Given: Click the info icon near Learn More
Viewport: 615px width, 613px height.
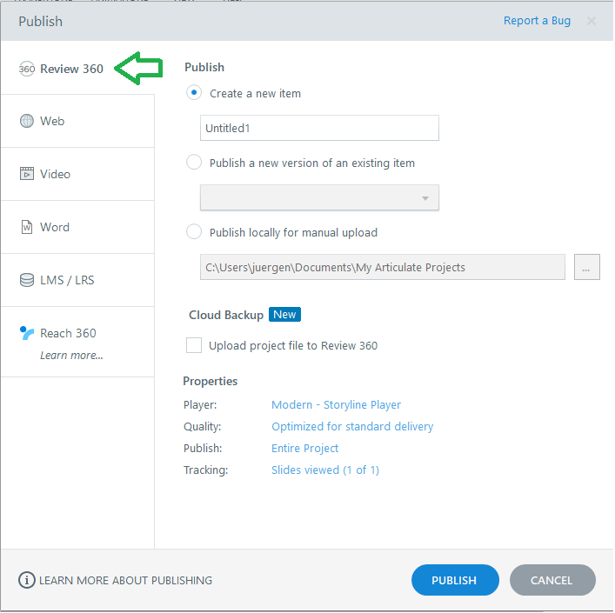Looking at the screenshot, I should tap(27, 580).
